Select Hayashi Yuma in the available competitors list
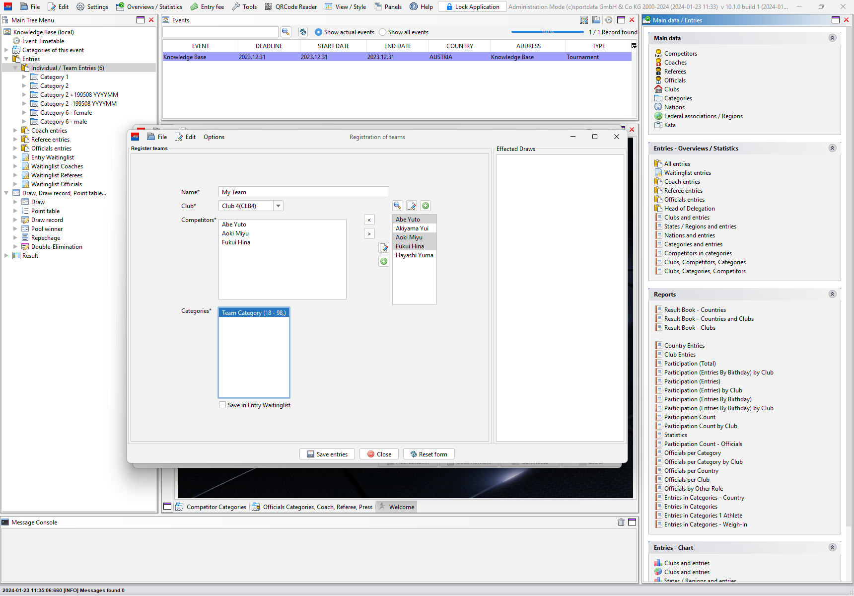 point(414,255)
